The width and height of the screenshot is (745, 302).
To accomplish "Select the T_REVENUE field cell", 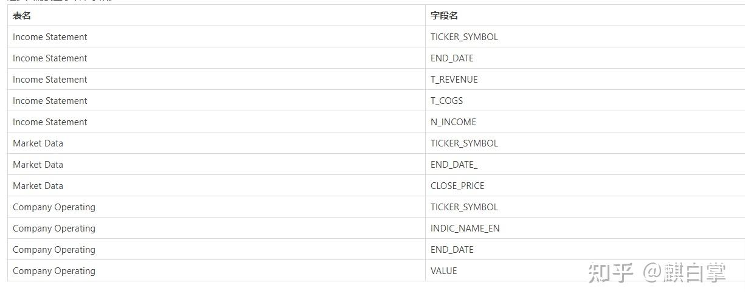I will click(x=454, y=80).
